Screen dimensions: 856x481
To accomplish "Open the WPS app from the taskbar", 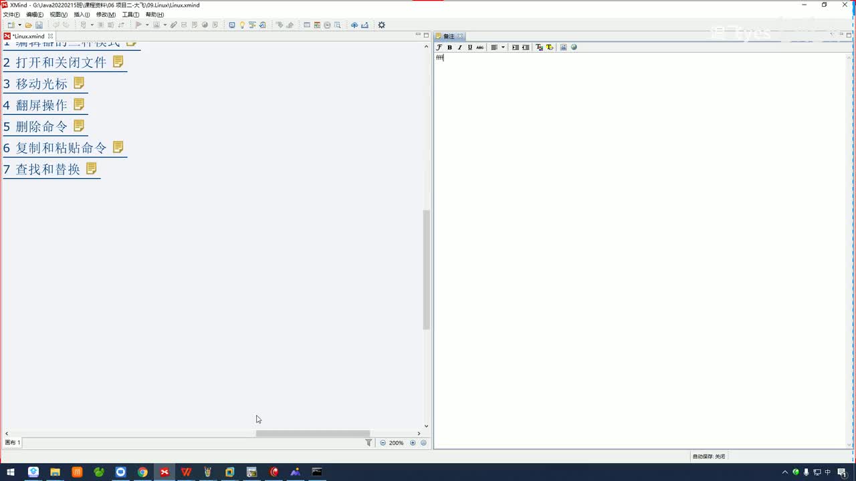I will click(x=186, y=472).
